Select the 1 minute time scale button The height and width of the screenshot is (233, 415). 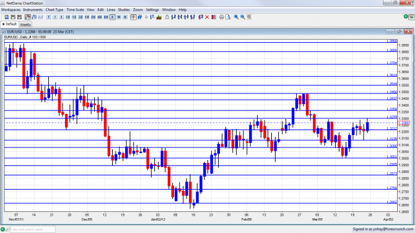coord(55,17)
